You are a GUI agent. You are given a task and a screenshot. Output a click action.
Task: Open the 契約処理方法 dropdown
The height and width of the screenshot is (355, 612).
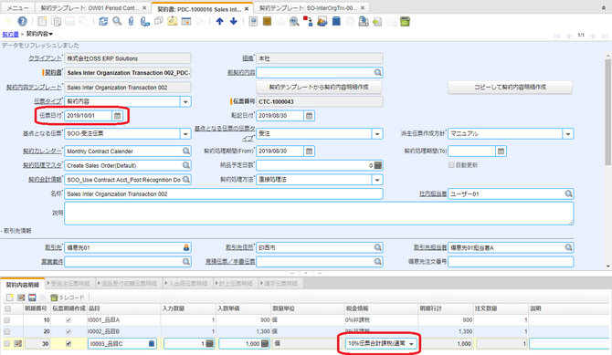coord(377,180)
